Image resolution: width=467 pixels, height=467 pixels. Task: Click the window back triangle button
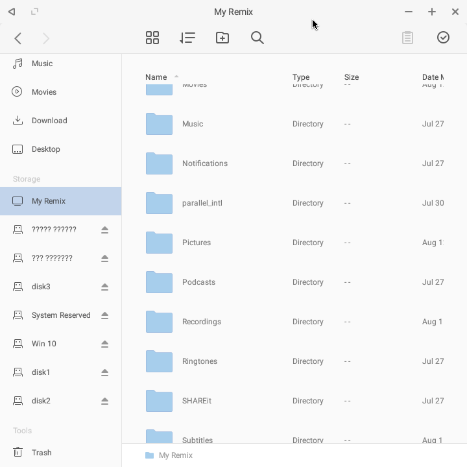coord(12,12)
